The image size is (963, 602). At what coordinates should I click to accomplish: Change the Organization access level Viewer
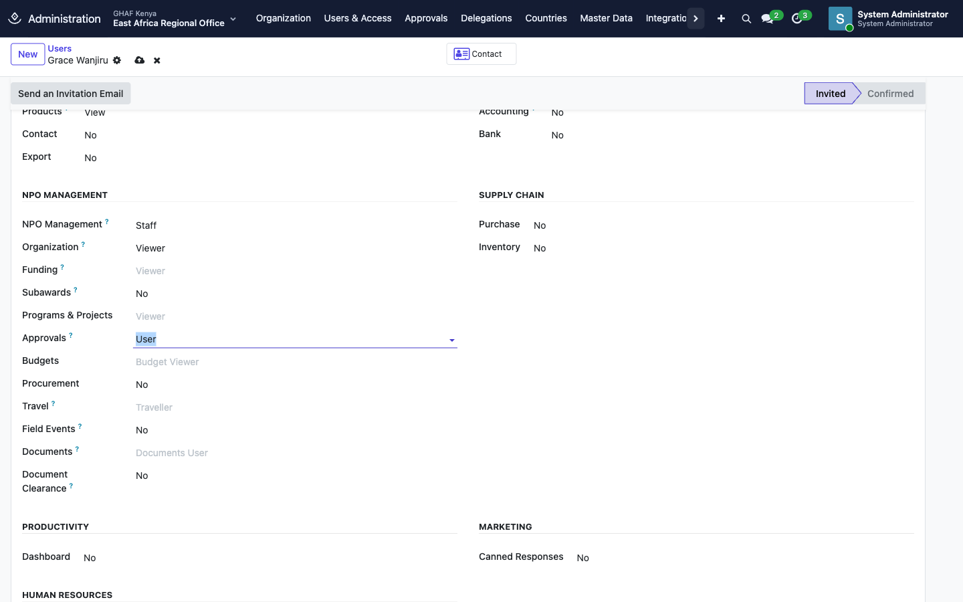(x=295, y=248)
